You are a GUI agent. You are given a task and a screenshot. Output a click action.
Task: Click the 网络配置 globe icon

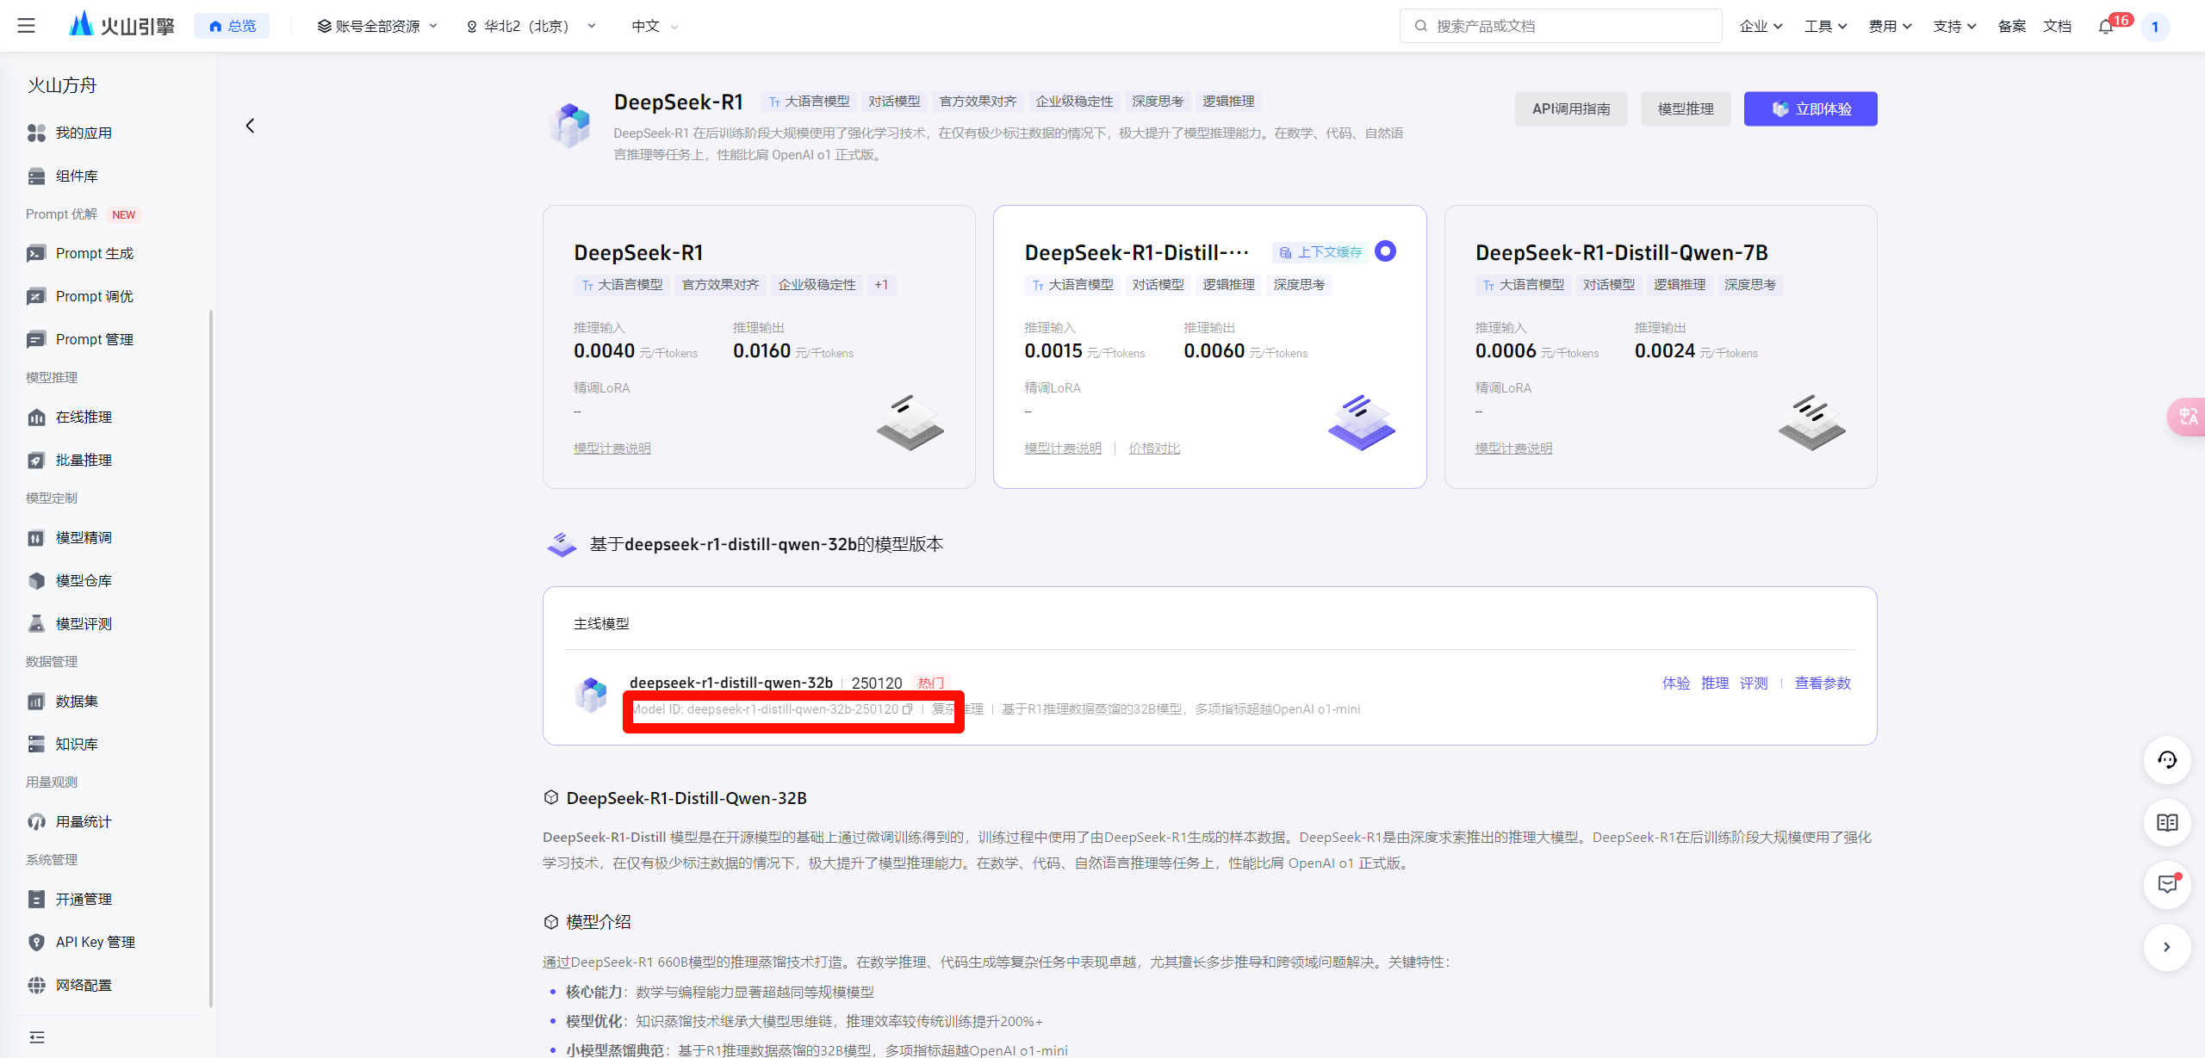pyautogui.click(x=36, y=985)
